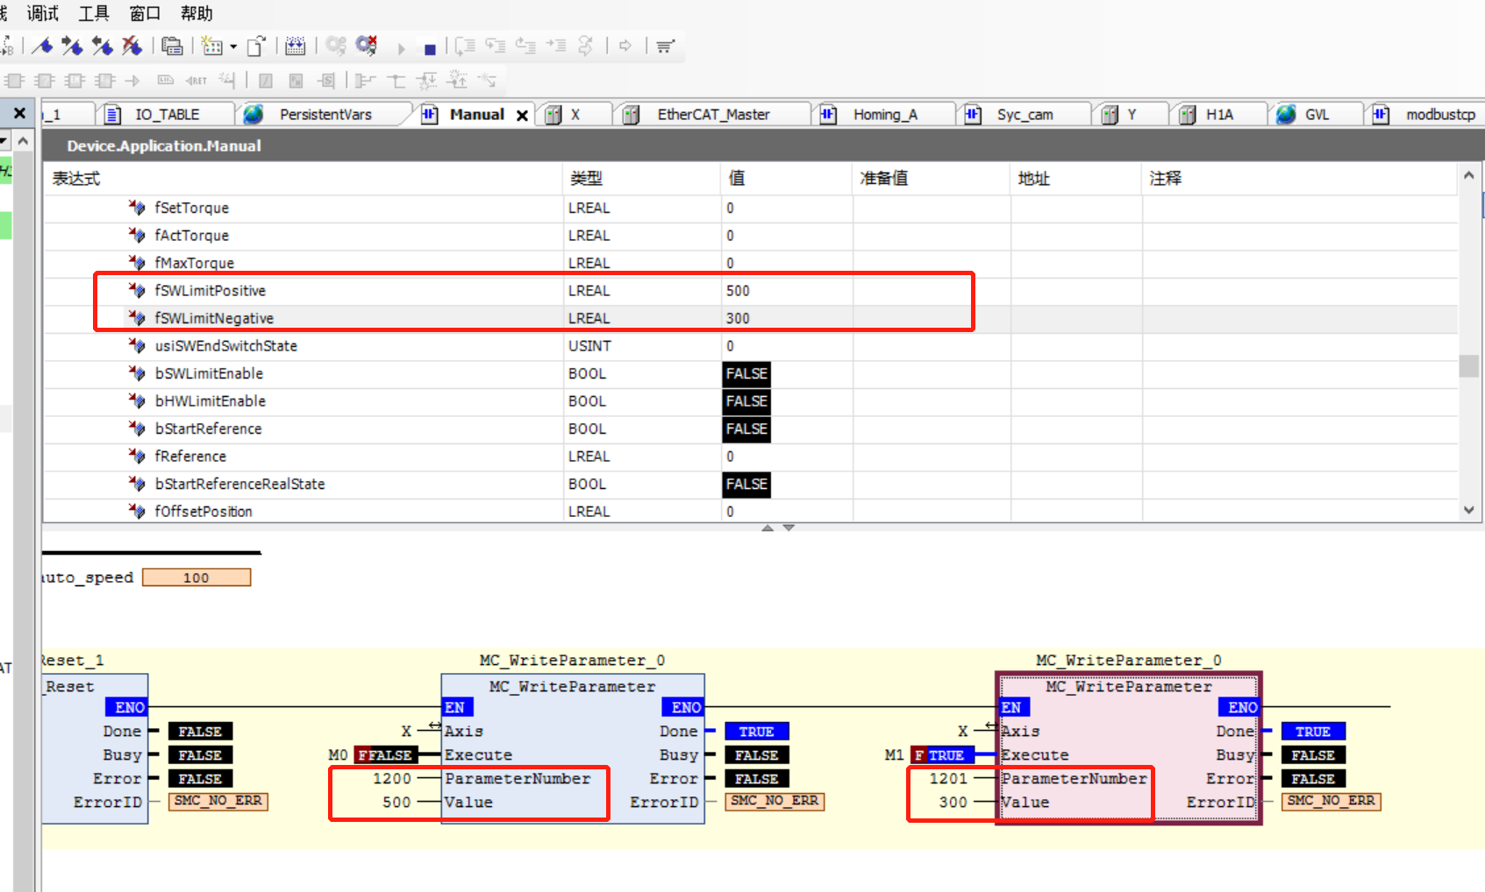Screen dimensions: 1485x892
Task: Switch to the EtherCAT_Master tab
Action: [713, 115]
